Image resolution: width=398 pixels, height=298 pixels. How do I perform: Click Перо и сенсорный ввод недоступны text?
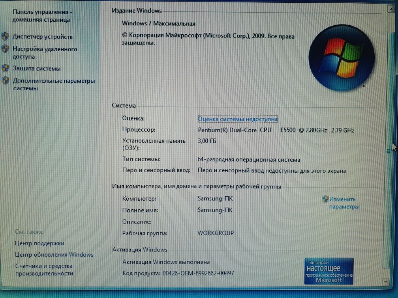click(x=272, y=171)
